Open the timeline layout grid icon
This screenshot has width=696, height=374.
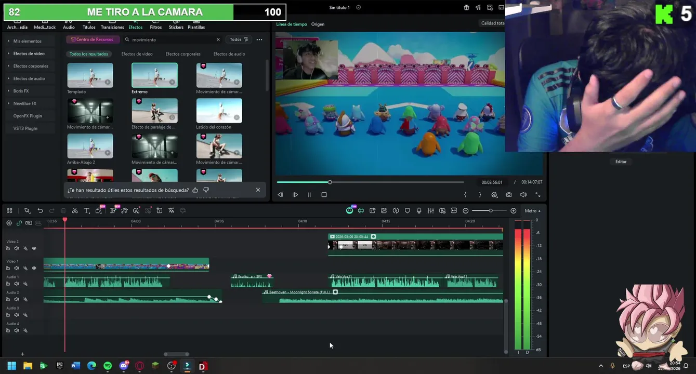[x=9, y=210]
